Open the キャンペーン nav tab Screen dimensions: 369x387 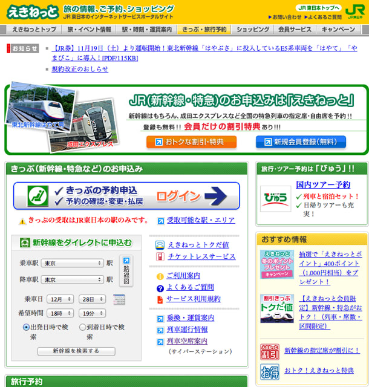[x=338, y=30]
